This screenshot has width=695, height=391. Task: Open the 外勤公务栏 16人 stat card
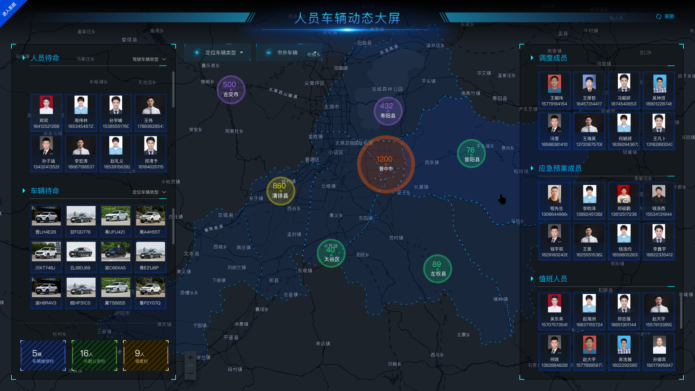(94, 356)
